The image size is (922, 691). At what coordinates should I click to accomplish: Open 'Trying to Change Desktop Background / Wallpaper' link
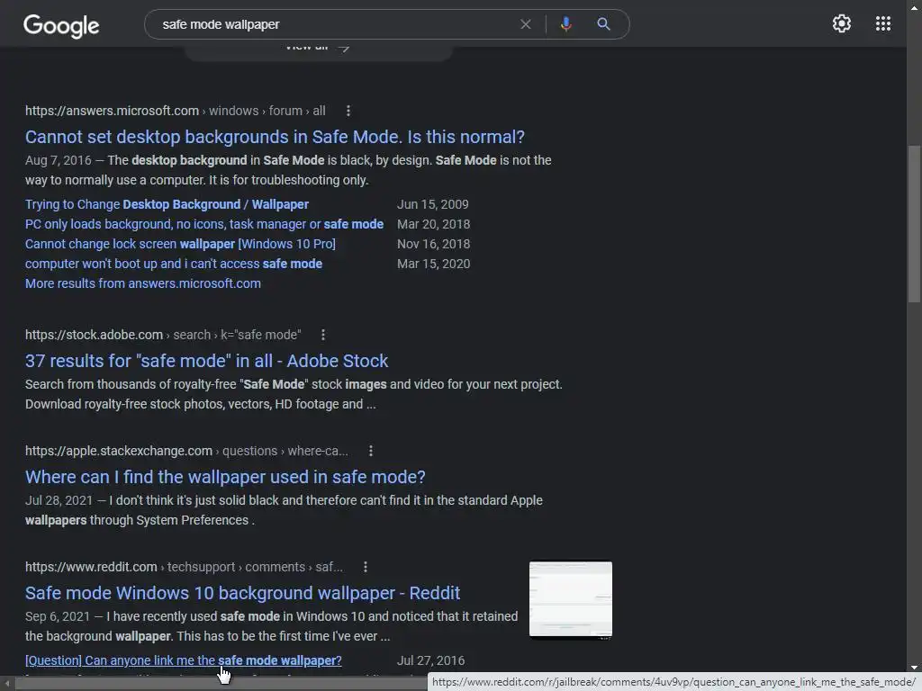point(167,204)
